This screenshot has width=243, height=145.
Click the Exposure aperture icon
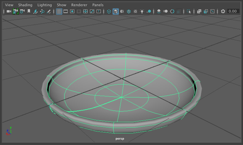click(x=223, y=11)
